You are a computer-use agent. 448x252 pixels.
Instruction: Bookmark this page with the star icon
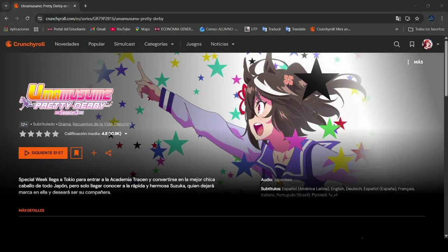pos(417,19)
